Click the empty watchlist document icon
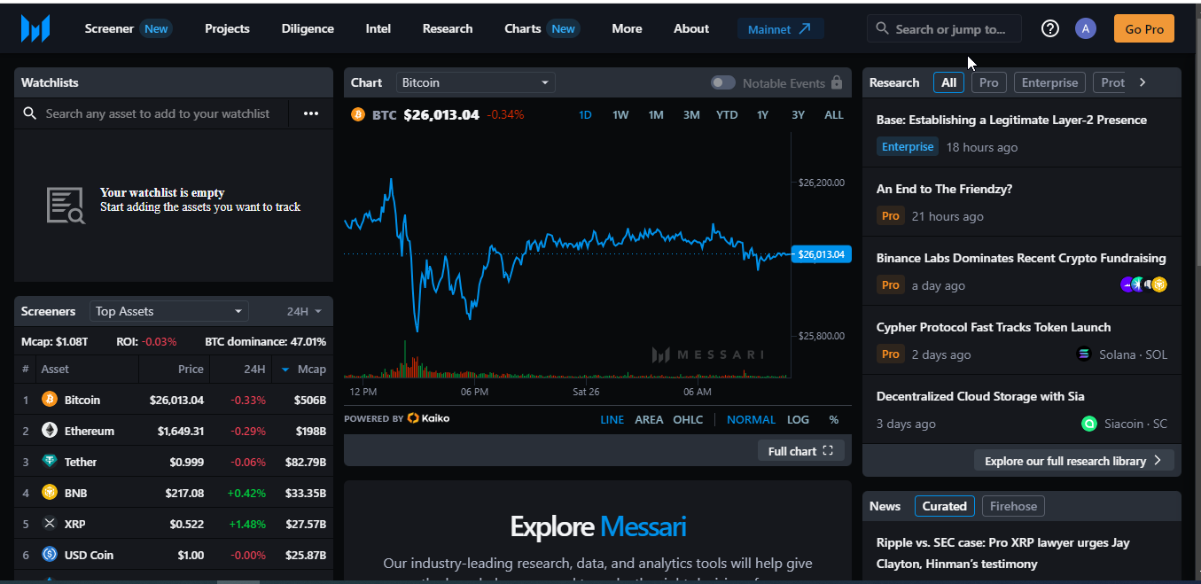Viewport: 1201px width, 584px height. pos(66,206)
